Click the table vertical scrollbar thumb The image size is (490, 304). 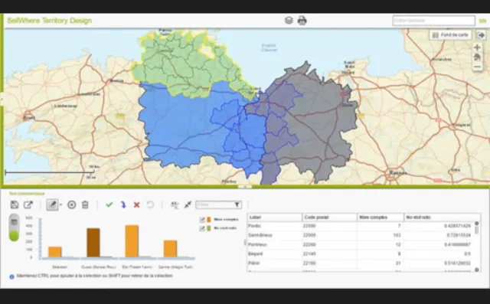pyautogui.click(x=477, y=230)
